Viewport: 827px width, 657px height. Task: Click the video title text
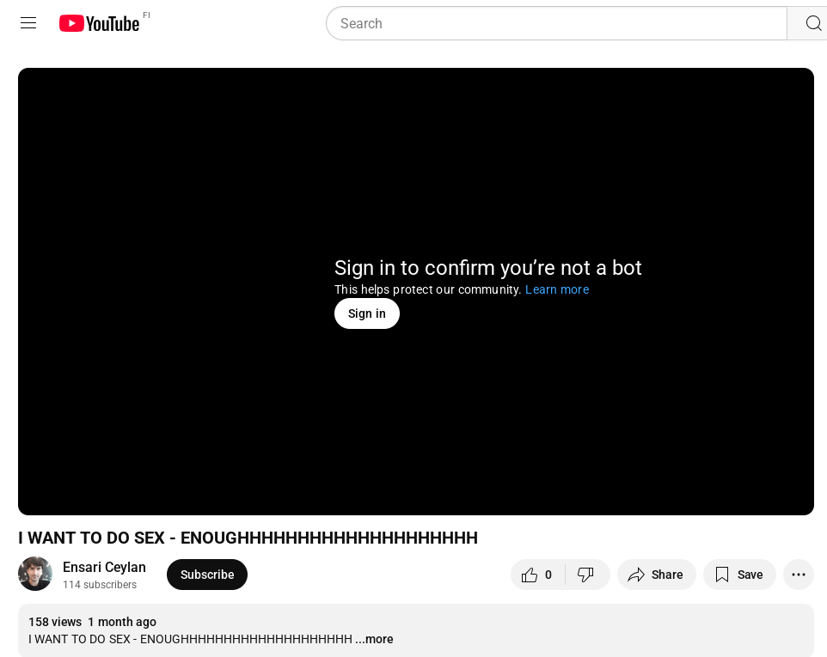(x=248, y=538)
